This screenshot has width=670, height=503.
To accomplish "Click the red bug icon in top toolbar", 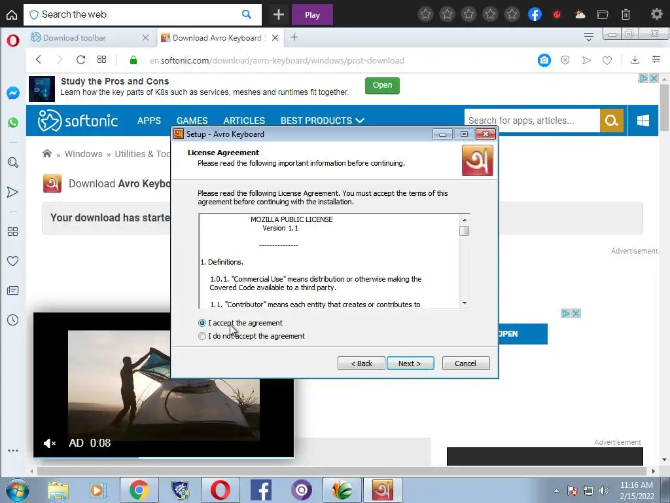I will click(x=557, y=14).
